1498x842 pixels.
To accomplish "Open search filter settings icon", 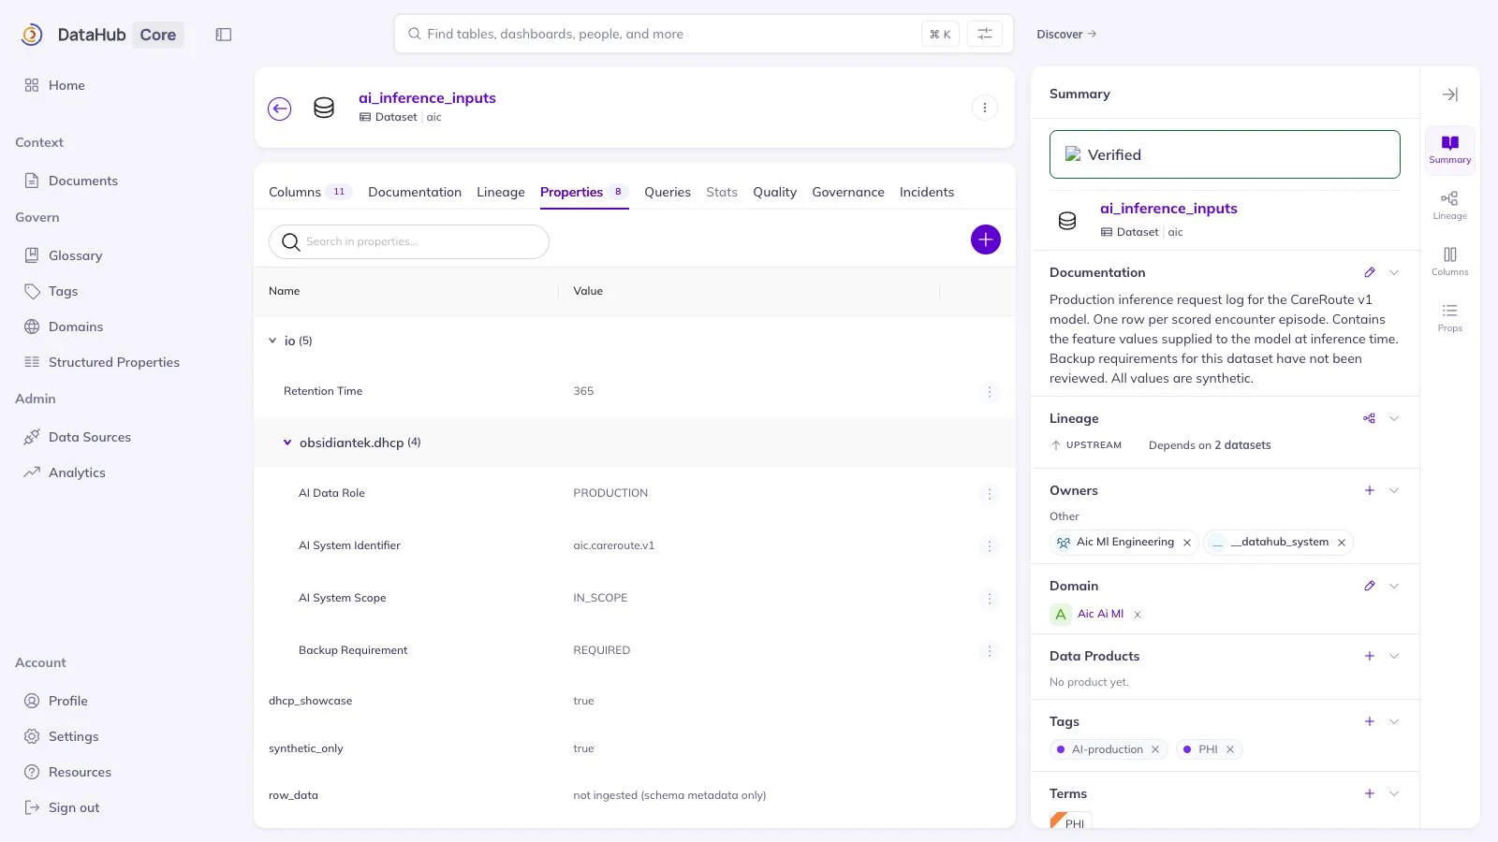I will point(984,34).
